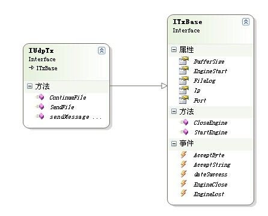This screenshot has height=216, width=268.
Task: Select the IUdpTx interface title
Action: point(41,50)
